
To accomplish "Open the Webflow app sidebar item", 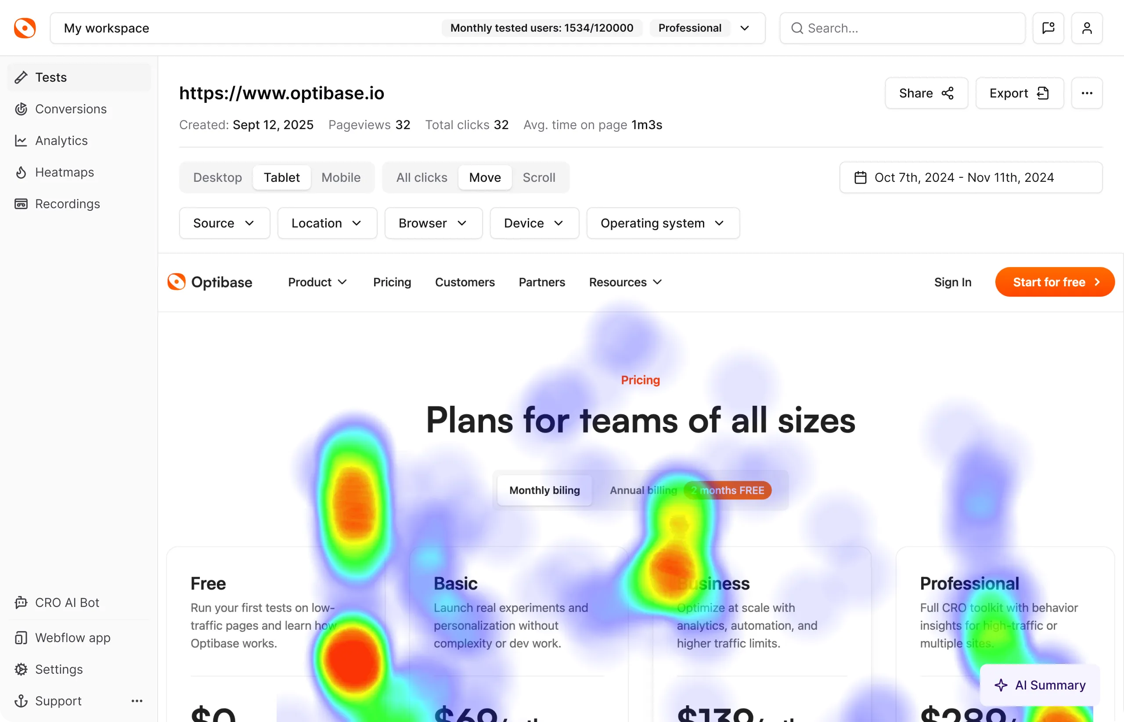I will click(72, 638).
